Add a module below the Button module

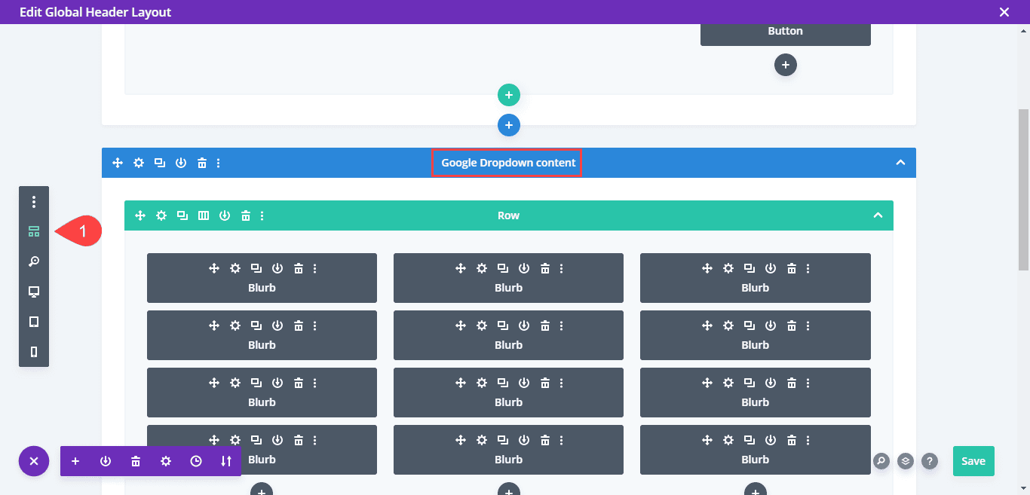[x=786, y=65]
